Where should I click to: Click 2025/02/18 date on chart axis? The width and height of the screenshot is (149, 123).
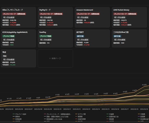(x=134, y=109)
